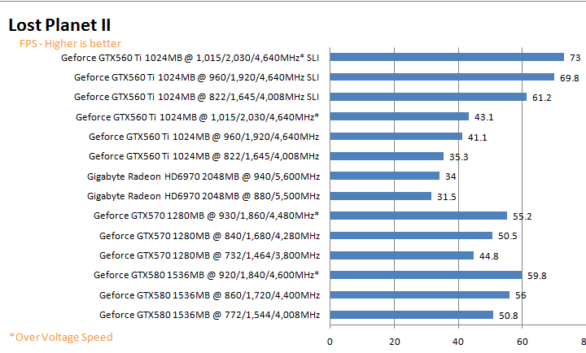Click the data value '50.5'
This screenshot has width=586, height=353.
click(x=508, y=236)
